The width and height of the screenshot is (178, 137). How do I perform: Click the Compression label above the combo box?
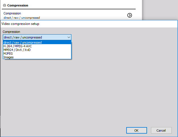pos(11,32)
